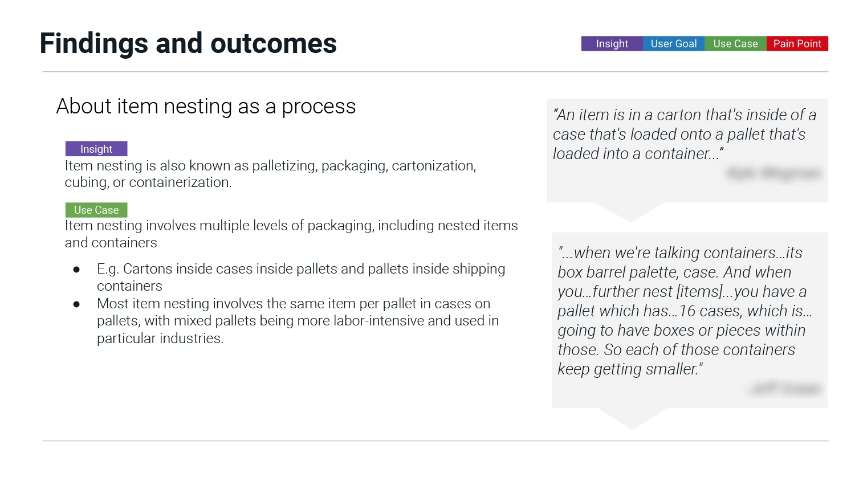Click the bullet dot beside "E.g. Cartons"

point(76,269)
